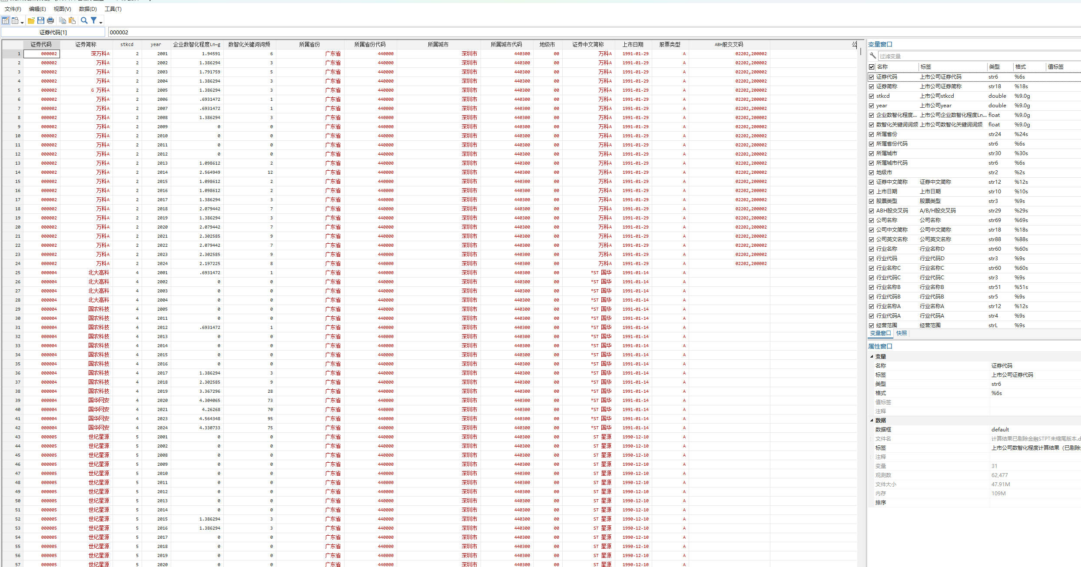
Task: Click the copy icon in toolbar
Action: 63,20
